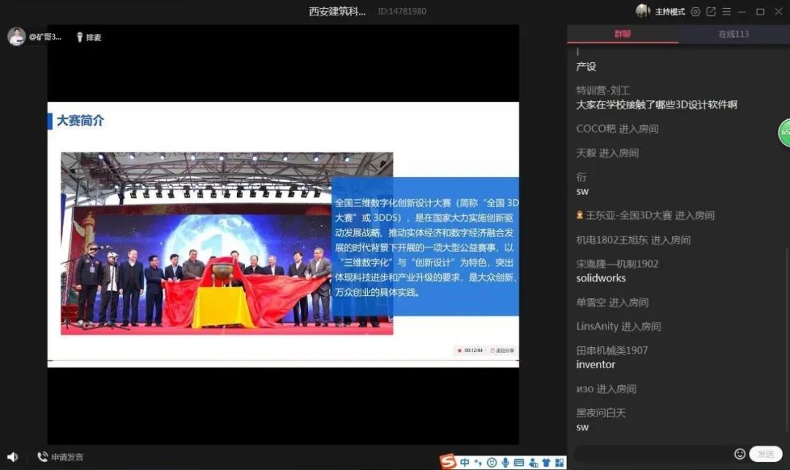Click the pop-out window icon in title bar

[711, 12]
